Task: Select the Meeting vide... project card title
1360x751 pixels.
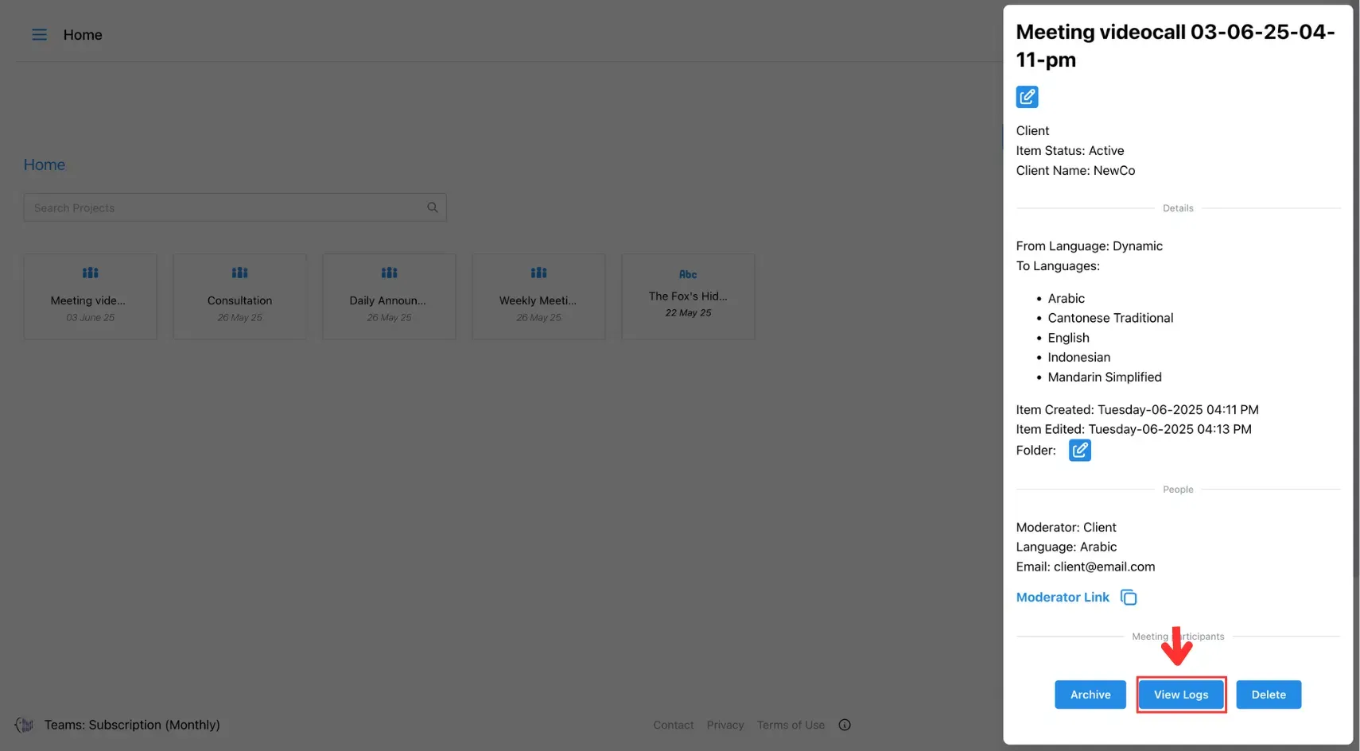Action: coord(88,300)
